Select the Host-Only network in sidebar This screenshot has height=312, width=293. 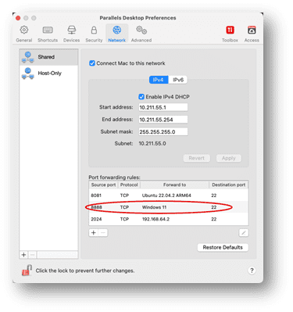click(48, 74)
